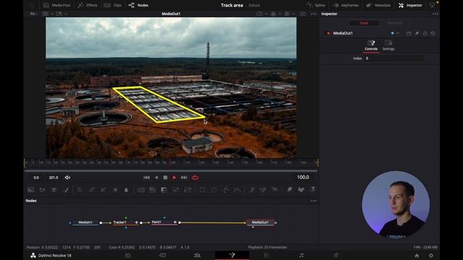Add an Ellipse mask from the toolbar
Viewport: 463px width, 260px height.
[x=214, y=189]
